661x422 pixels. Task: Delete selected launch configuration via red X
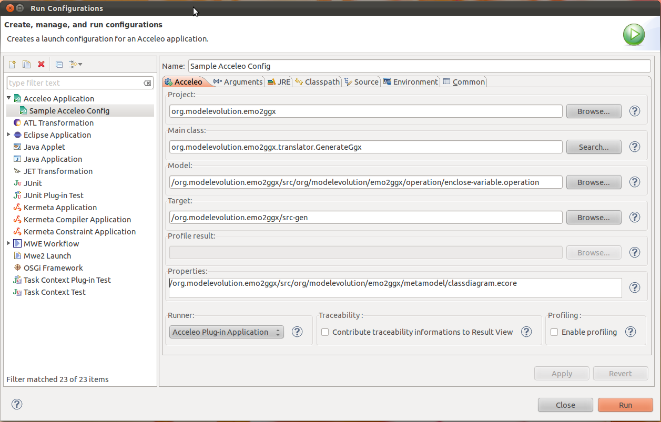[x=41, y=64]
